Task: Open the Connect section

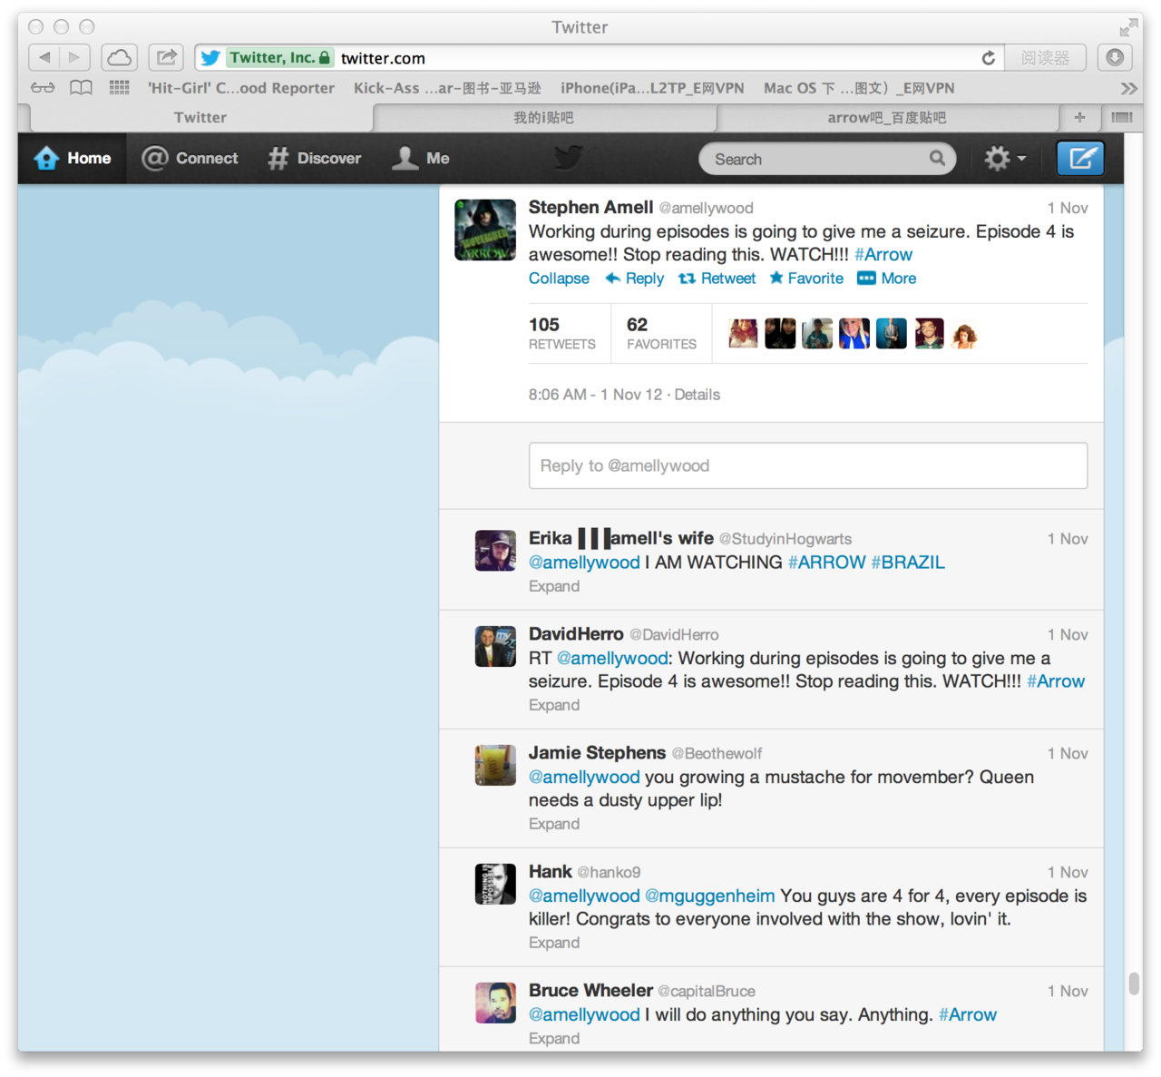Action: (x=190, y=159)
